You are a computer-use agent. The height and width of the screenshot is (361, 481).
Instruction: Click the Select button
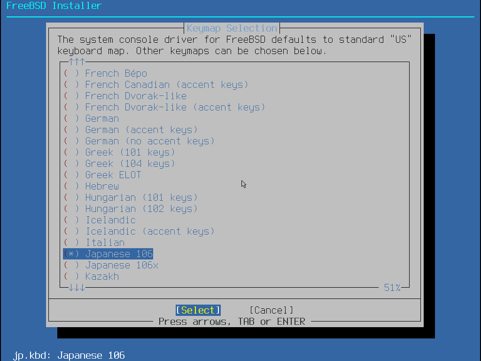click(x=198, y=310)
